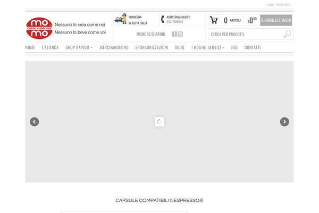Click 'Capsule compatibili Nespresso' heading
Viewport: 319px width, 213px height.
159,200
